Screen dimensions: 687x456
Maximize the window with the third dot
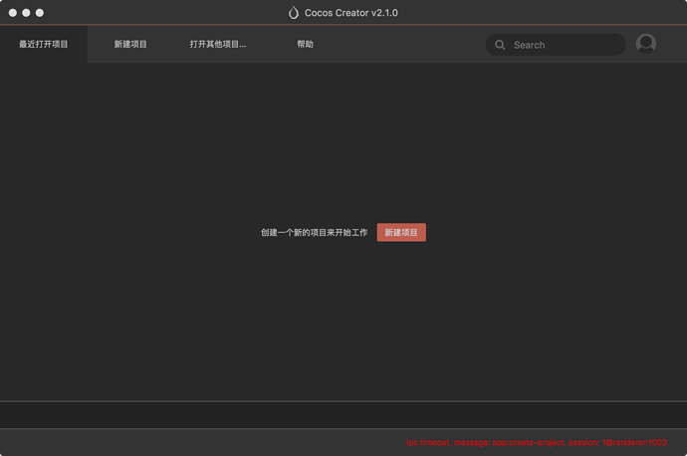pyautogui.click(x=40, y=13)
